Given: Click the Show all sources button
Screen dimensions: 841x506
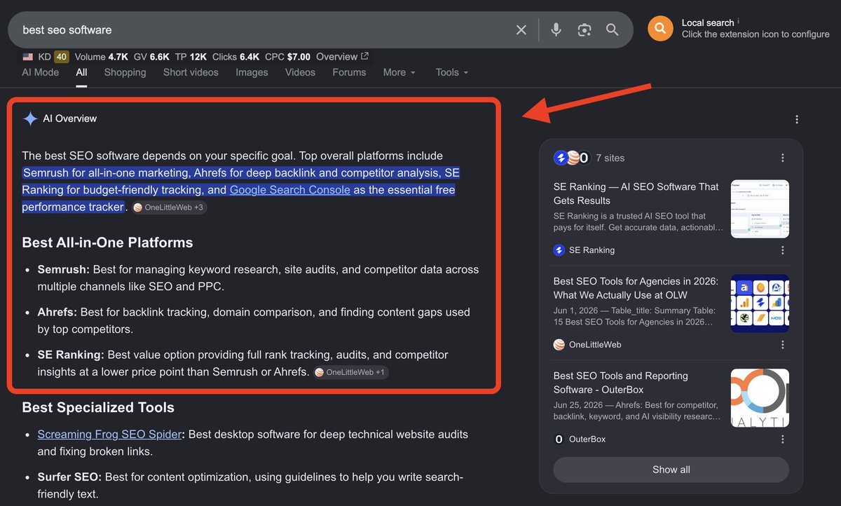Looking at the screenshot, I should click(x=671, y=470).
